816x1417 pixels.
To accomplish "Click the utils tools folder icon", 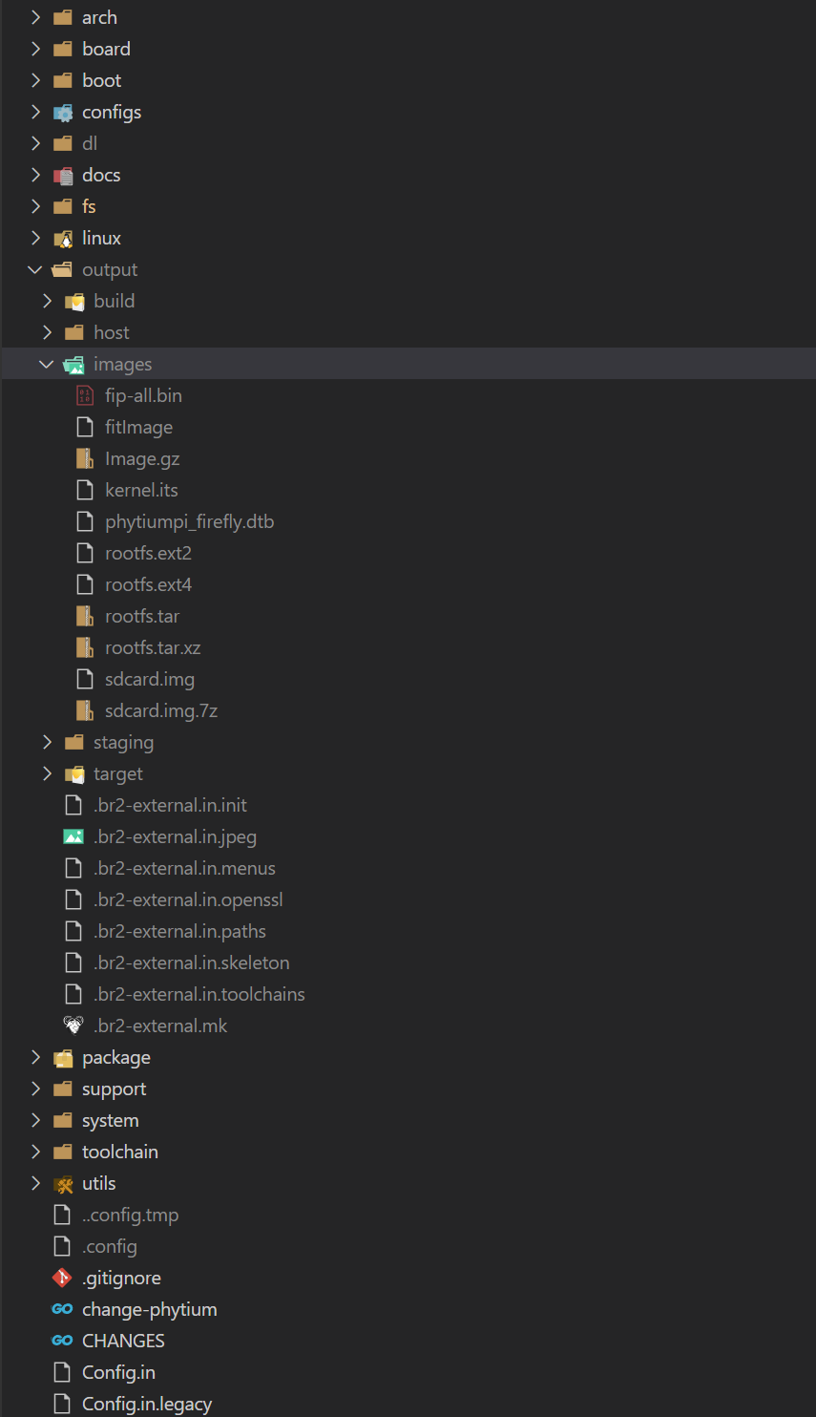I will coord(63,1183).
